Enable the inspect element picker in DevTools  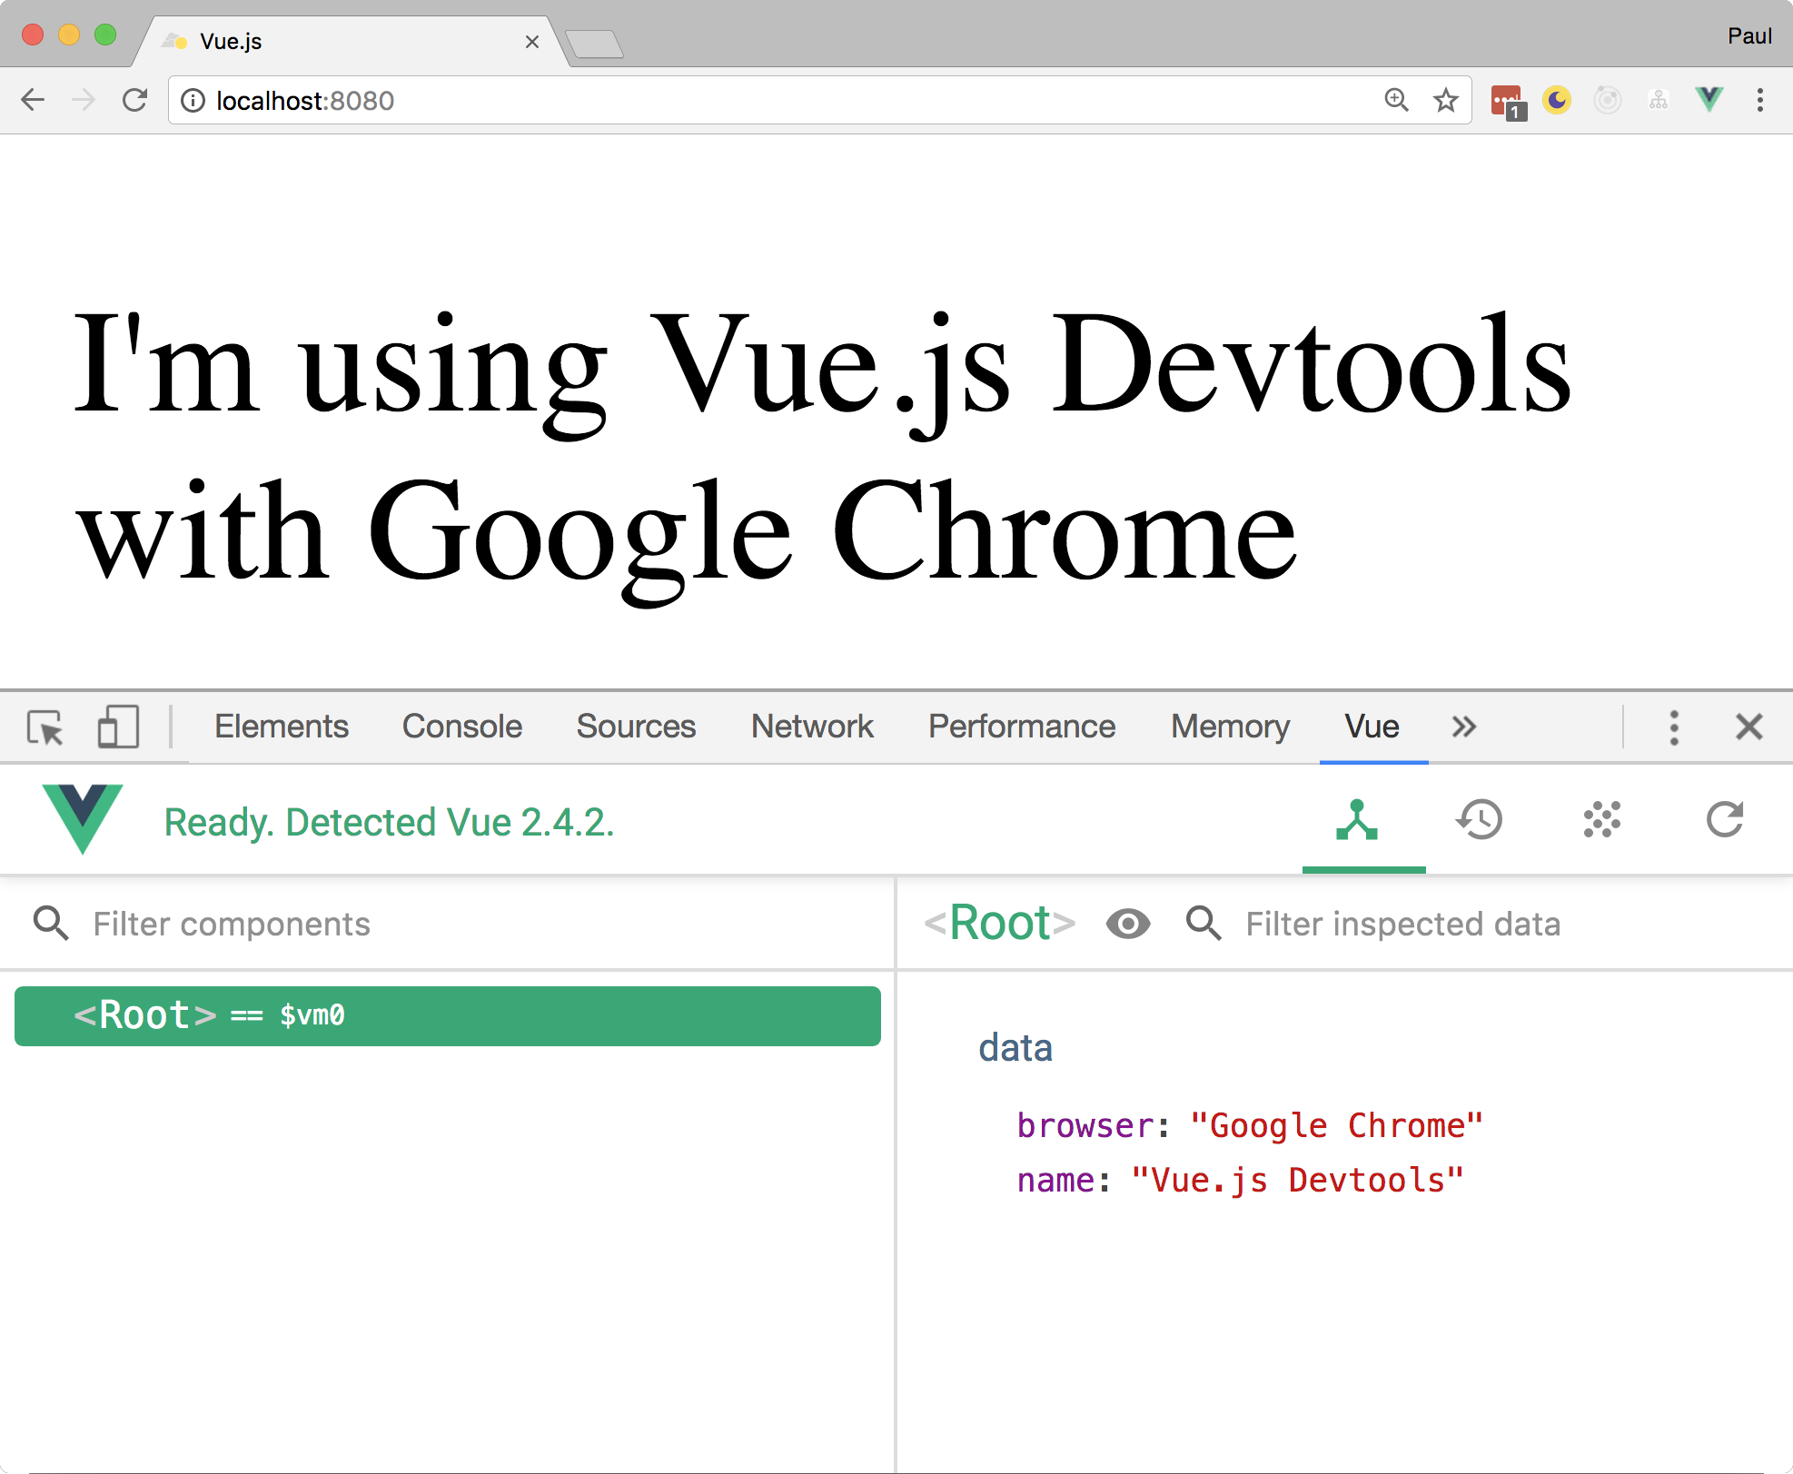click(45, 727)
